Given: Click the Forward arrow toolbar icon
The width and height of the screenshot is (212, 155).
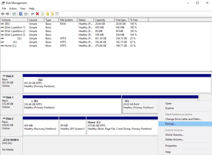Looking at the screenshot, I should (7, 14).
